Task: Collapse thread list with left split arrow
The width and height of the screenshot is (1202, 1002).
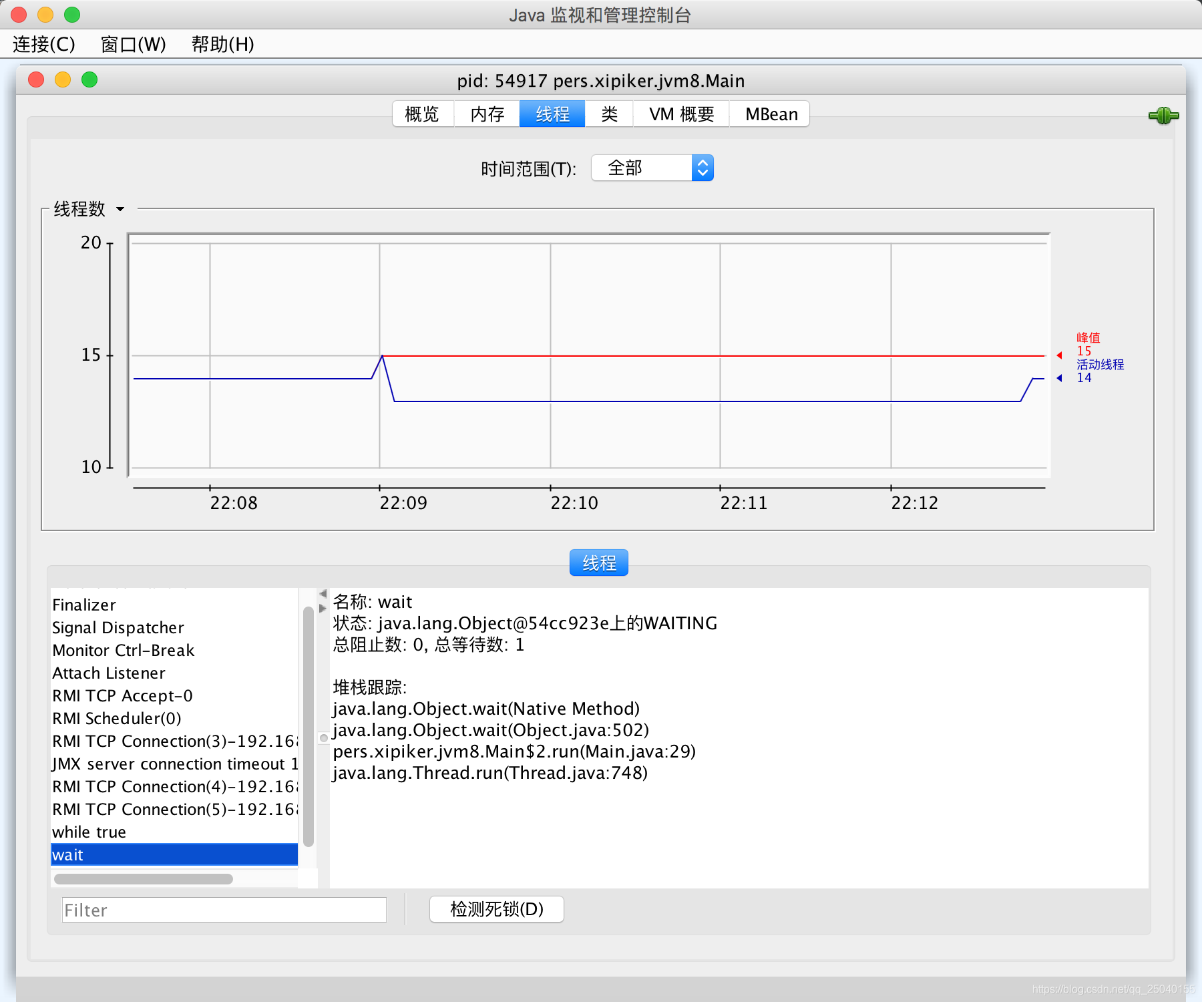Action: 323,594
